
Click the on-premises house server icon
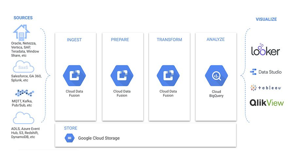pyautogui.click(x=21, y=33)
